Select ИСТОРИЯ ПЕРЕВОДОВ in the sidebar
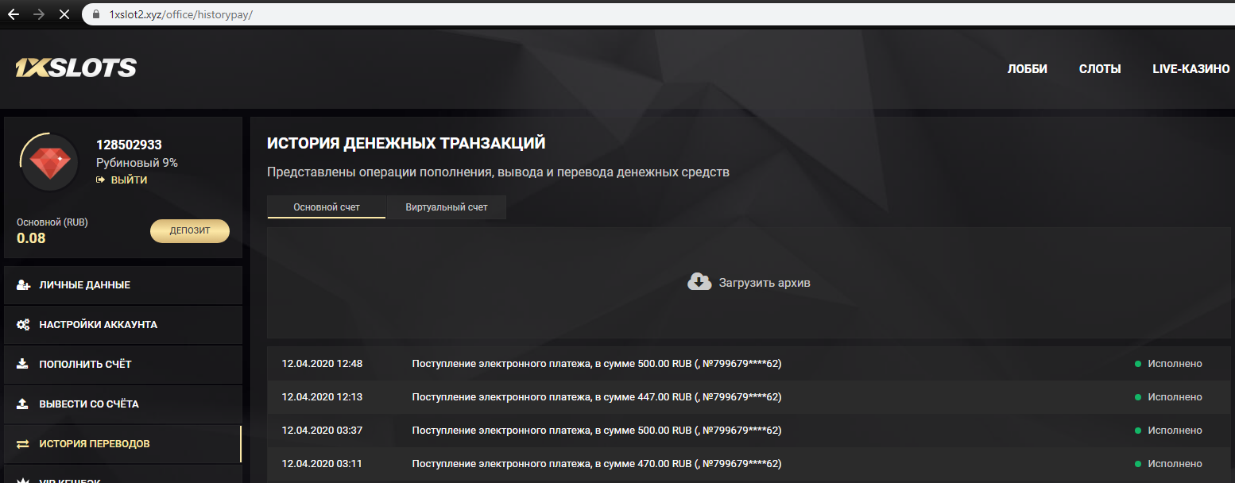1235x483 pixels. [x=123, y=444]
